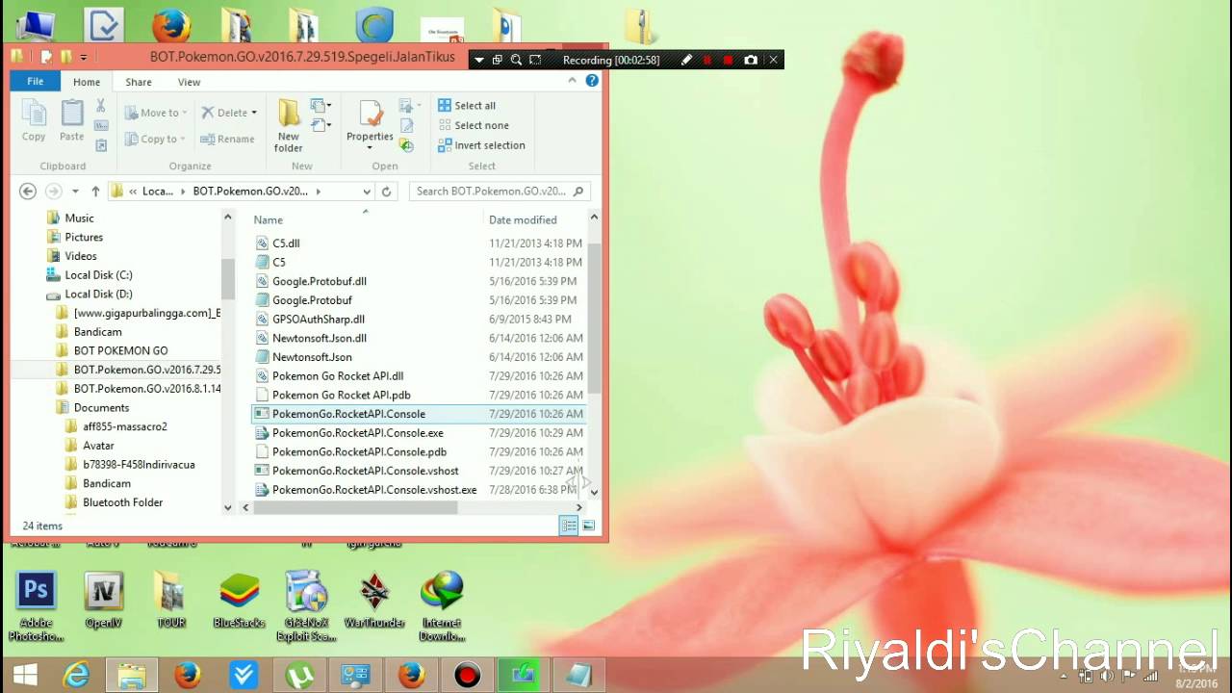Viewport: 1232px width, 693px height.
Task: Open the Adobe Photoshop desktop shortcut
Action: [x=37, y=606]
